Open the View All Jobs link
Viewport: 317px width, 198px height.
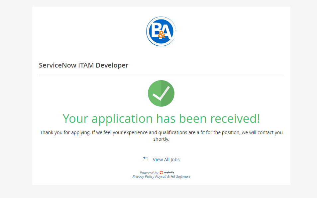pyautogui.click(x=166, y=160)
